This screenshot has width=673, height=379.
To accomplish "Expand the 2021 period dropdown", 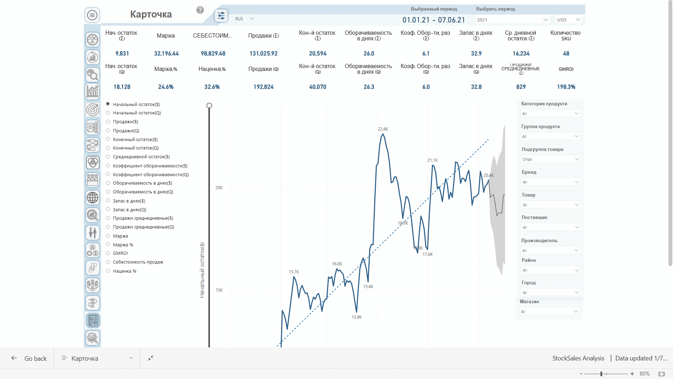I will coord(512,20).
